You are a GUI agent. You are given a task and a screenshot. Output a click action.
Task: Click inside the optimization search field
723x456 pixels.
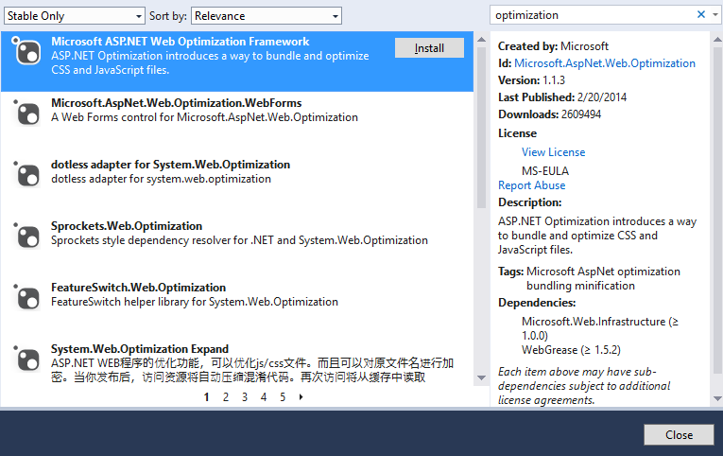coord(593,15)
